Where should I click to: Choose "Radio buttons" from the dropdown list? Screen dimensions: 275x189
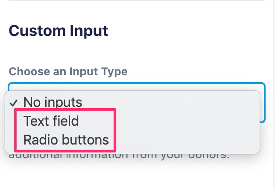click(66, 140)
